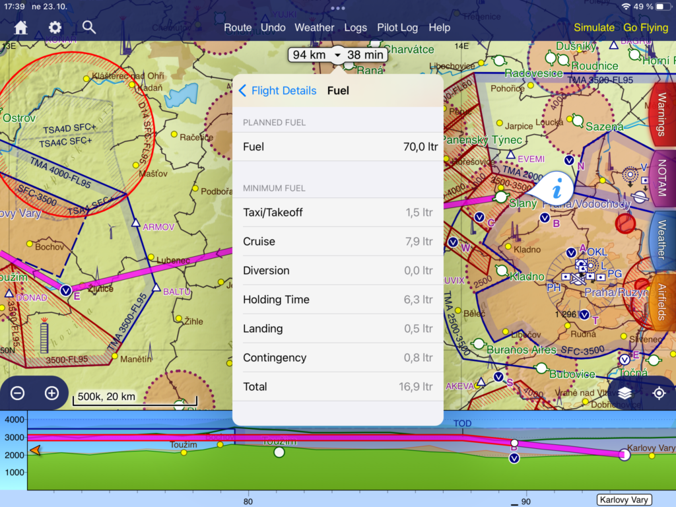Go back to Flight Details

pos(277,91)
